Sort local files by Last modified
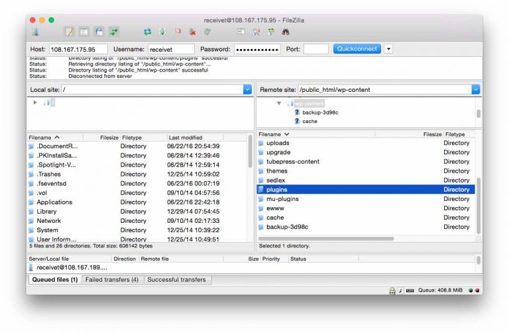The width and height of the screenshot is (509, 332). click(x=195, y=138)
